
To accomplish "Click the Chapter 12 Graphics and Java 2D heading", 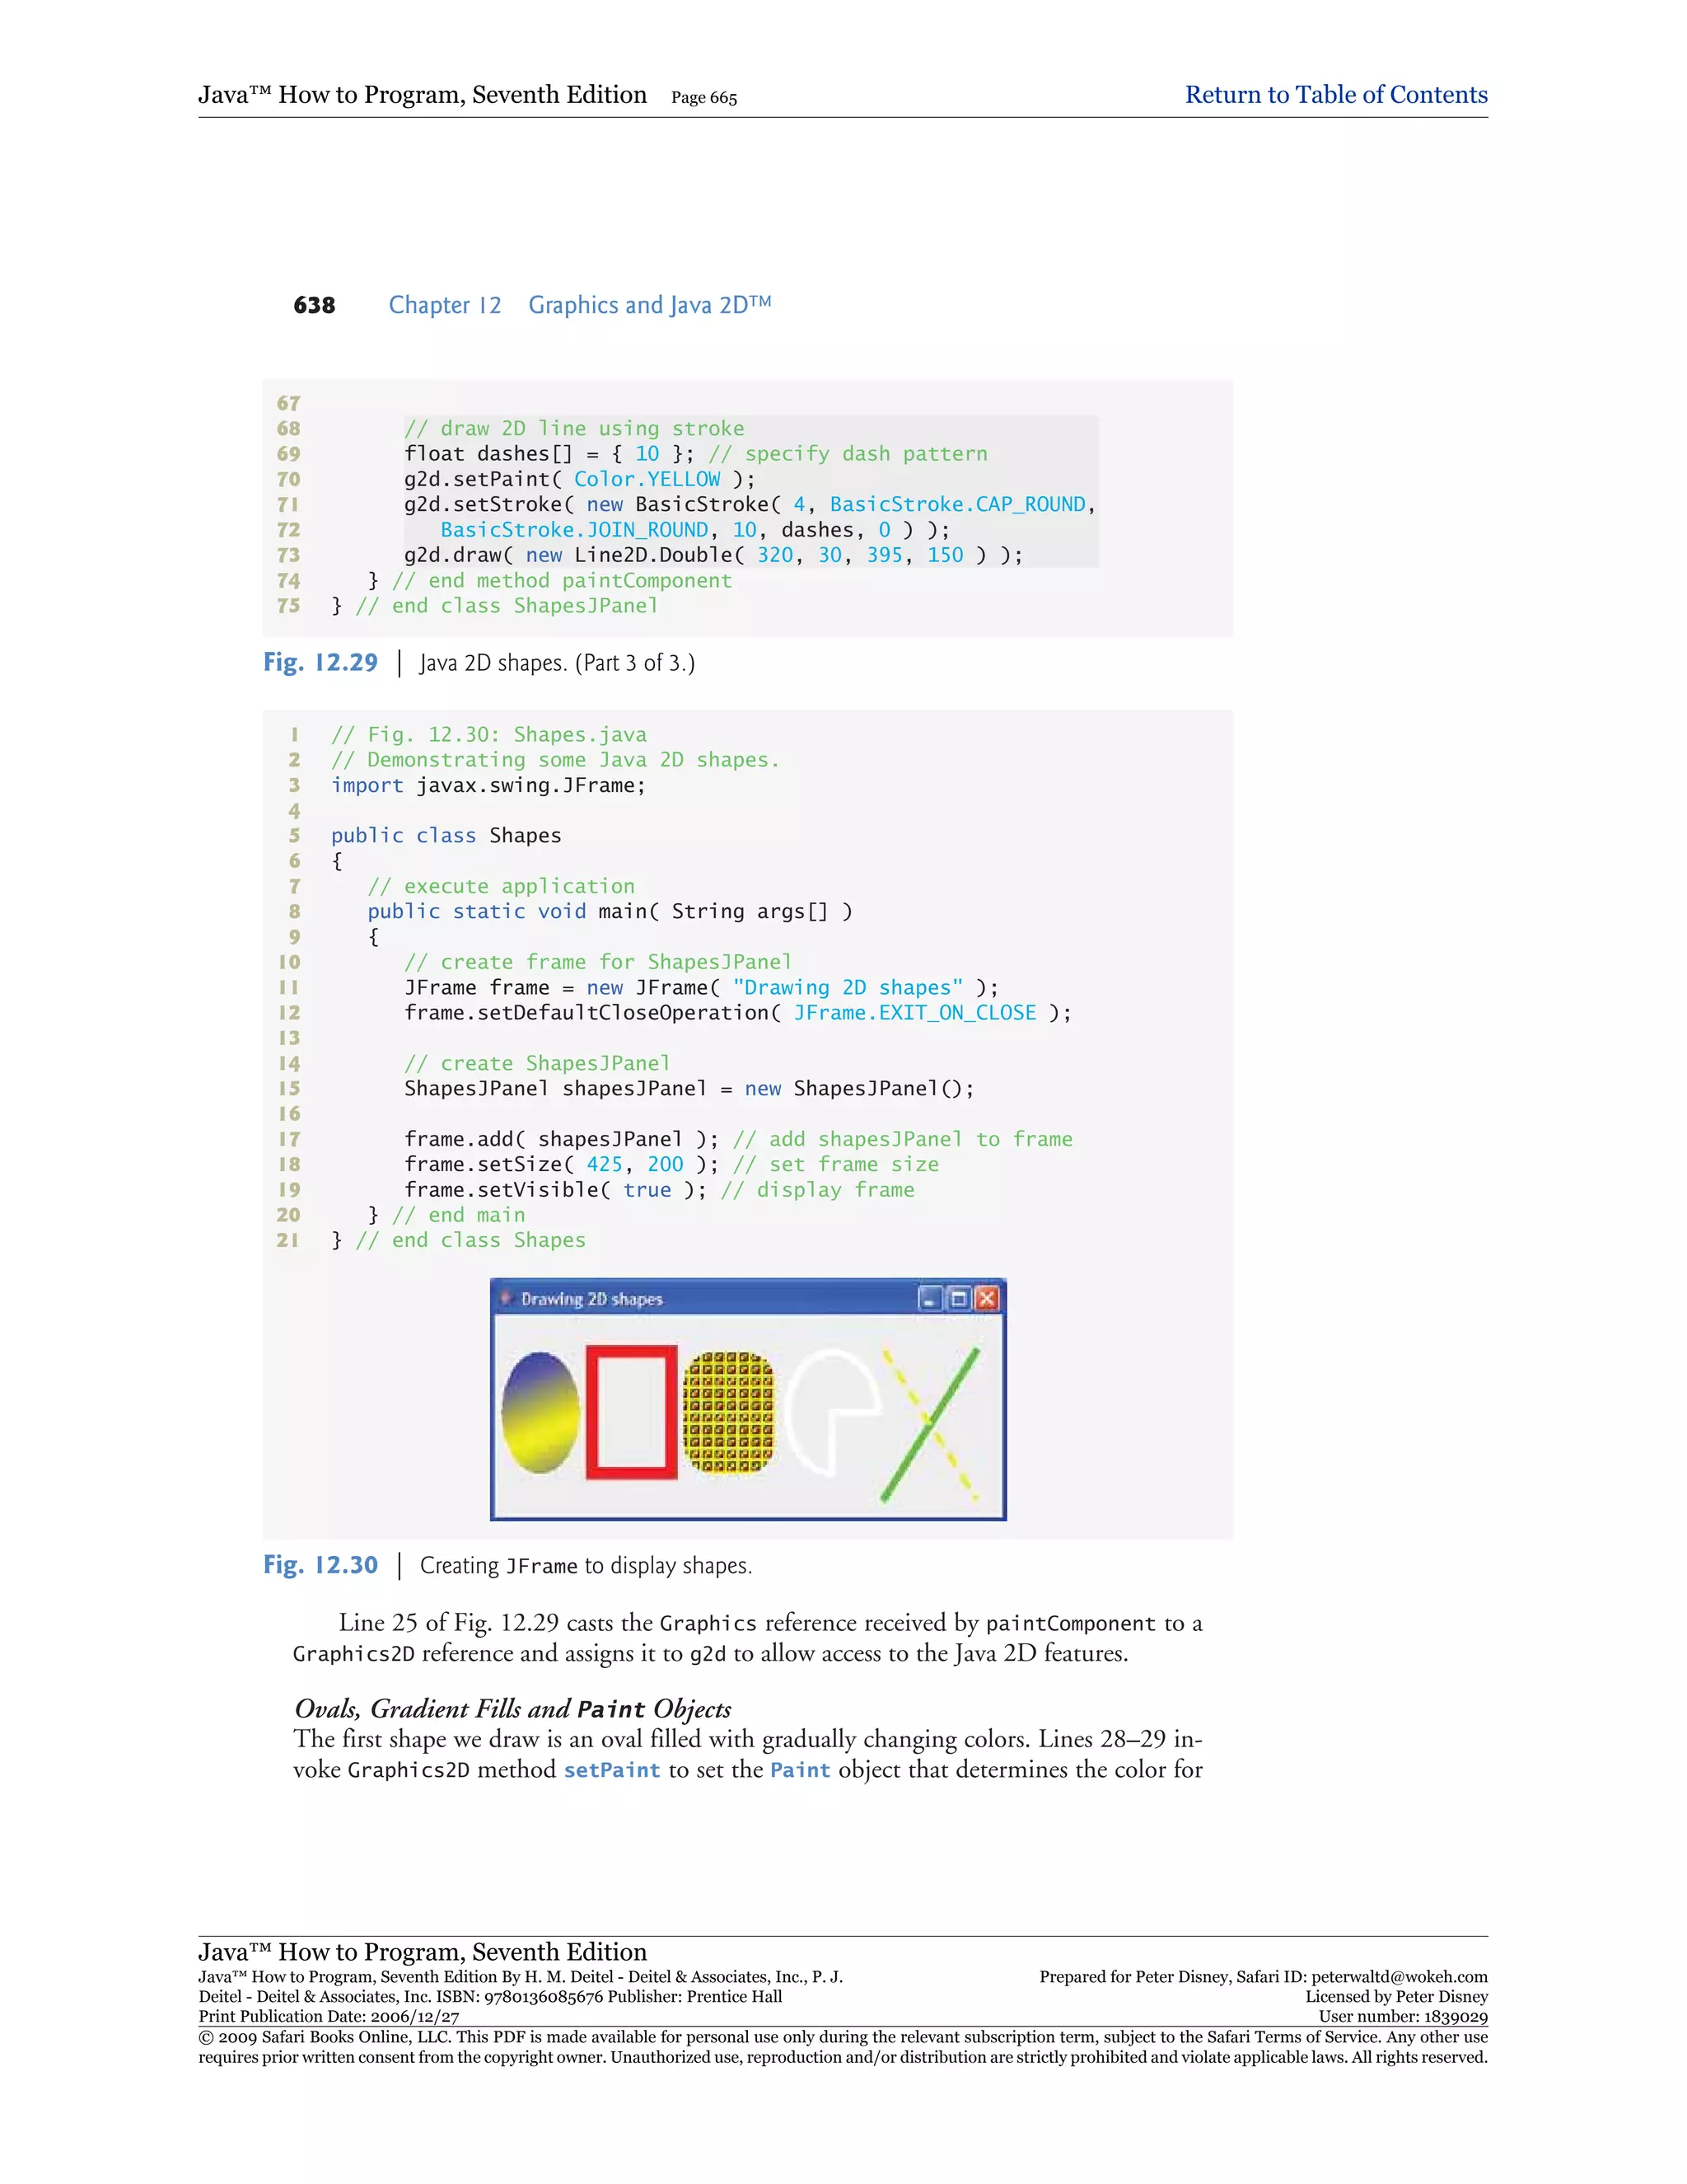I will [x=580, y=305].
